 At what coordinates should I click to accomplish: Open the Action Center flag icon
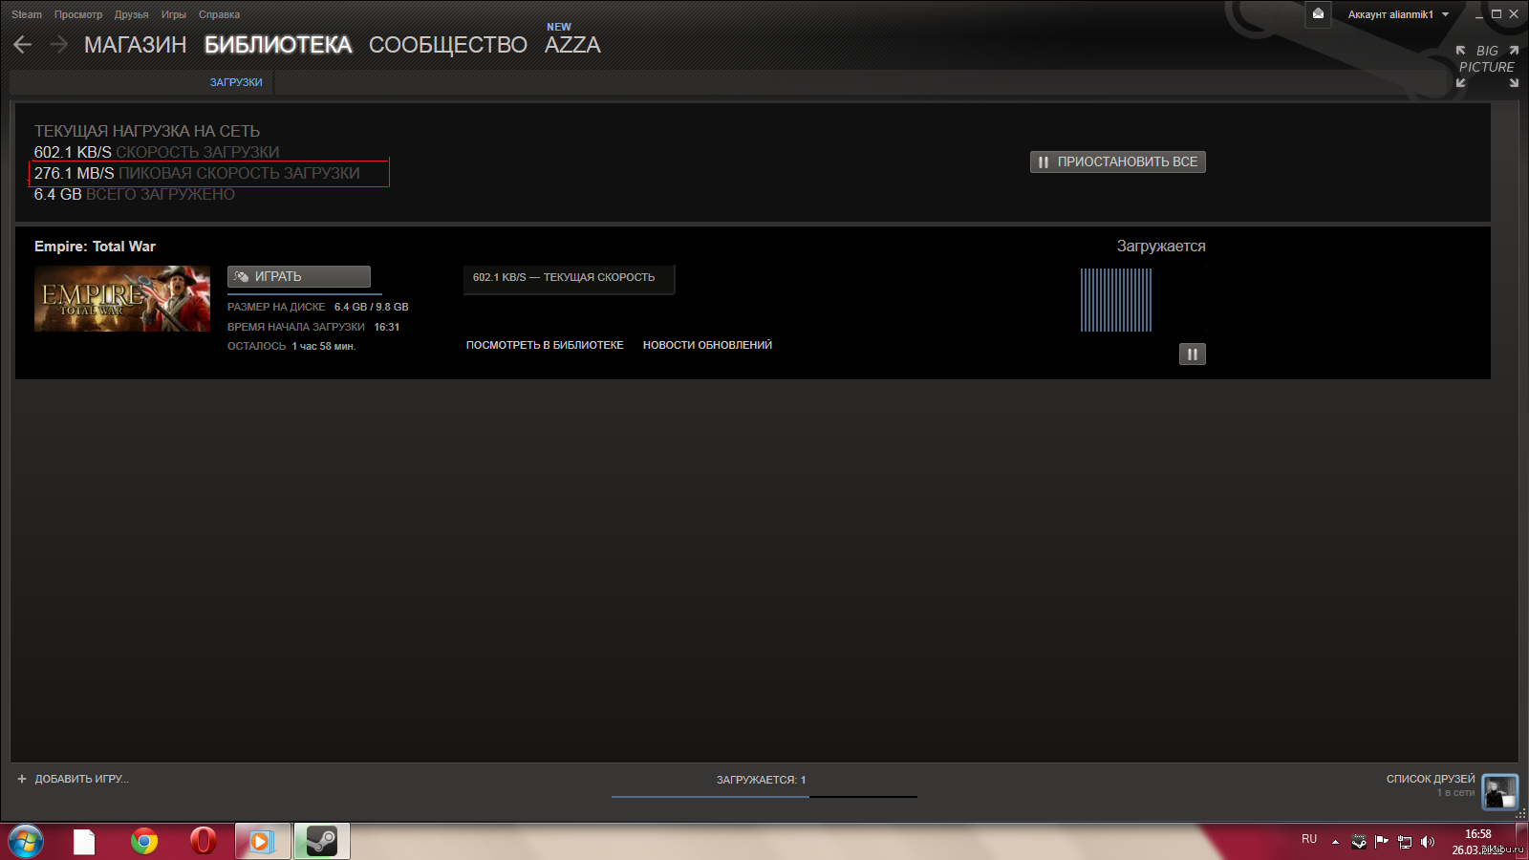click(x=1381, y=842)
